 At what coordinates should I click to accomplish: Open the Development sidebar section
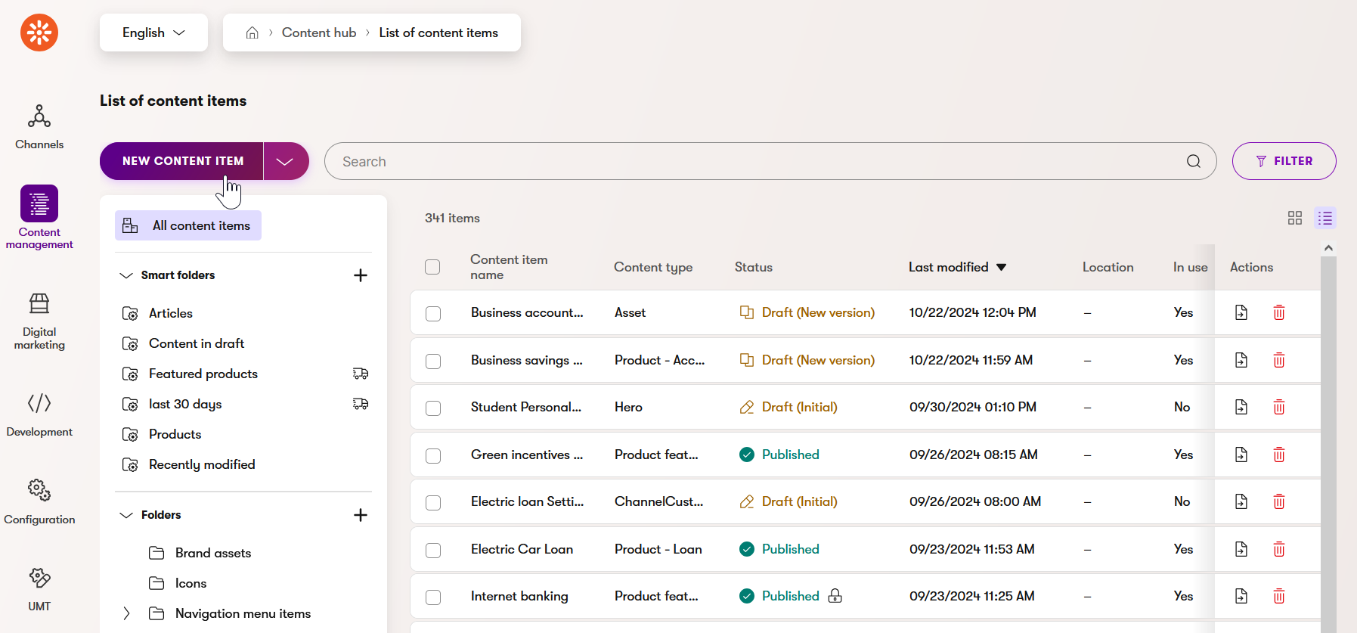pos(39,414)
